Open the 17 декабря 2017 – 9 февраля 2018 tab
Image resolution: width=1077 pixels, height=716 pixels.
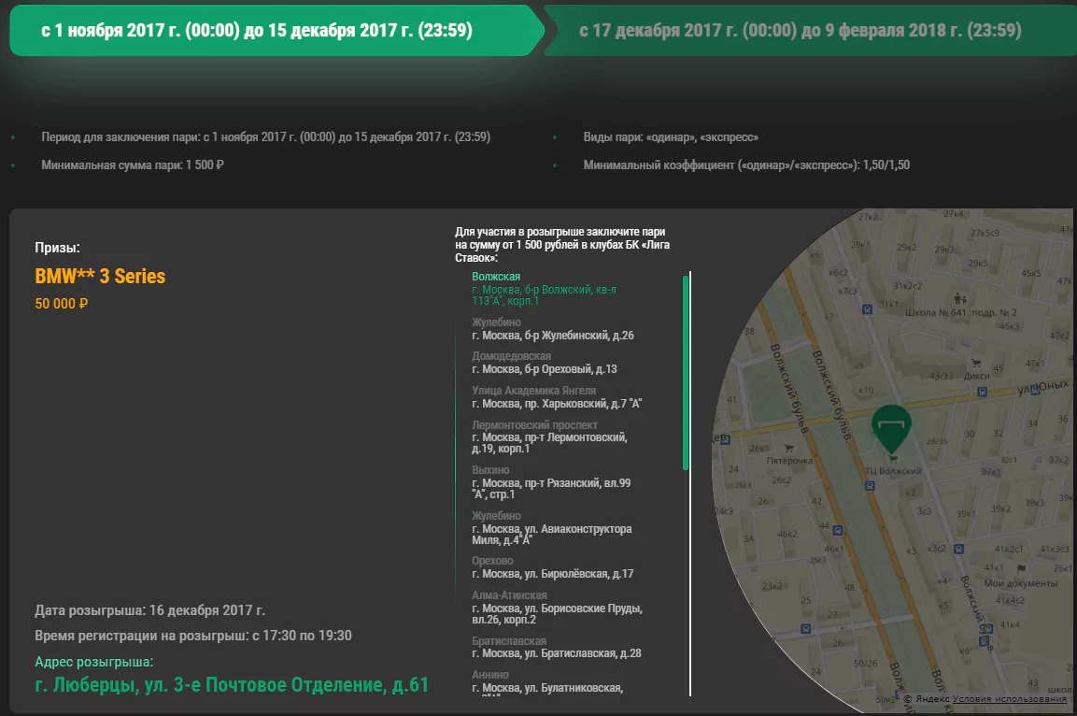pyautogui.click(x=811, y=30)
